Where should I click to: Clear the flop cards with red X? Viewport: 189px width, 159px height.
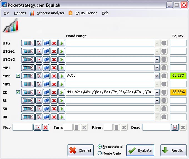46,127
